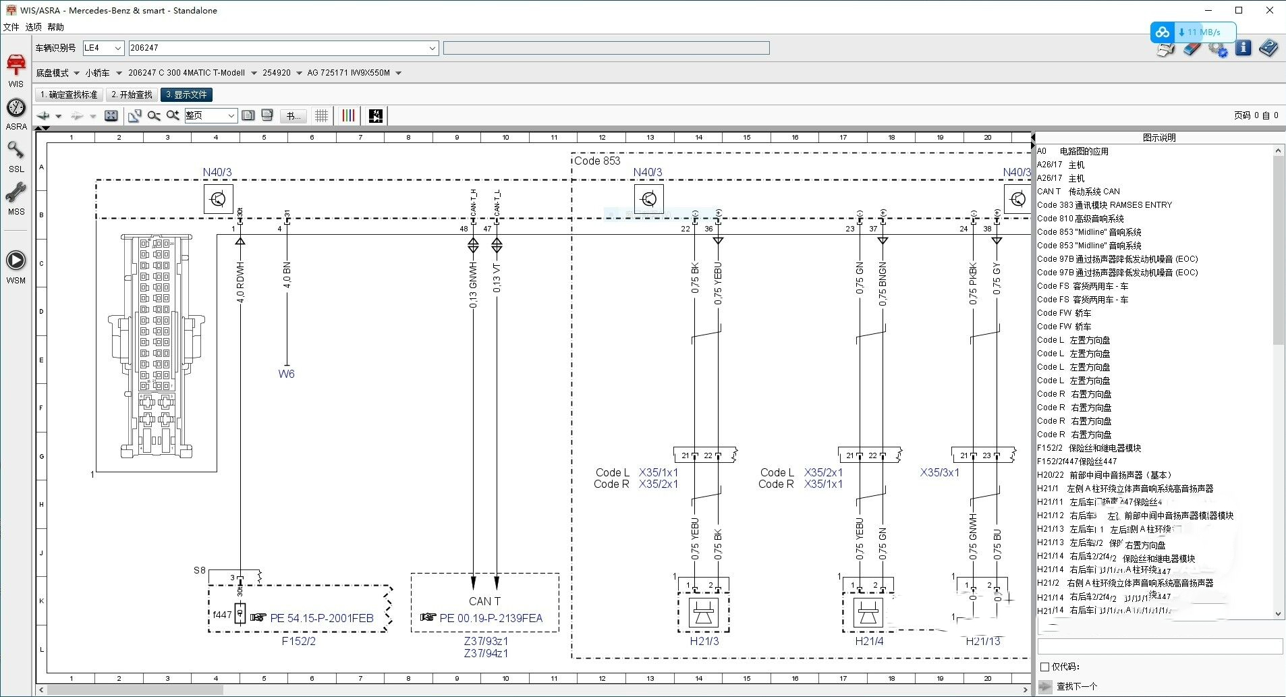This screenshot has width=1286, height=697.
Task: Open settings gears icon
Action: point(1218,49)
